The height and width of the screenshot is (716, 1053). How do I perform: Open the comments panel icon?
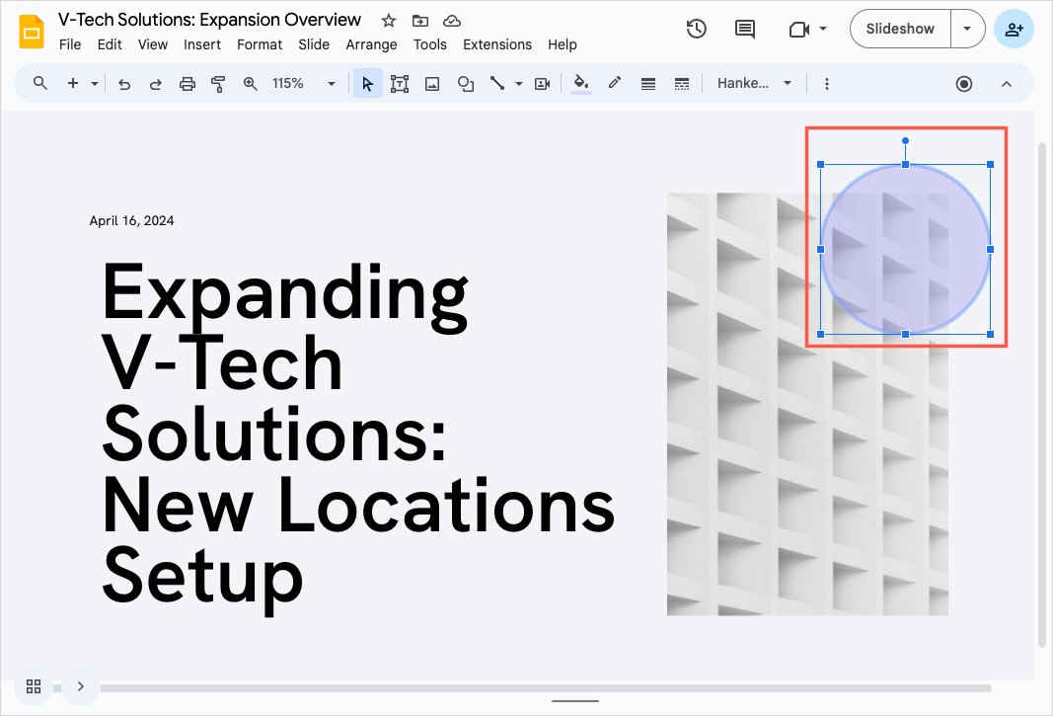(x=745, y=29)
